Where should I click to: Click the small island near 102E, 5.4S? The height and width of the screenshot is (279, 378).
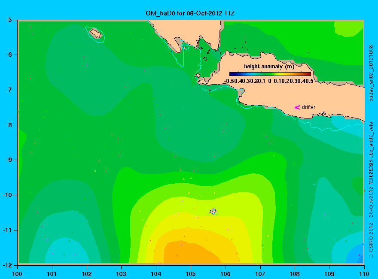(96, 33)
